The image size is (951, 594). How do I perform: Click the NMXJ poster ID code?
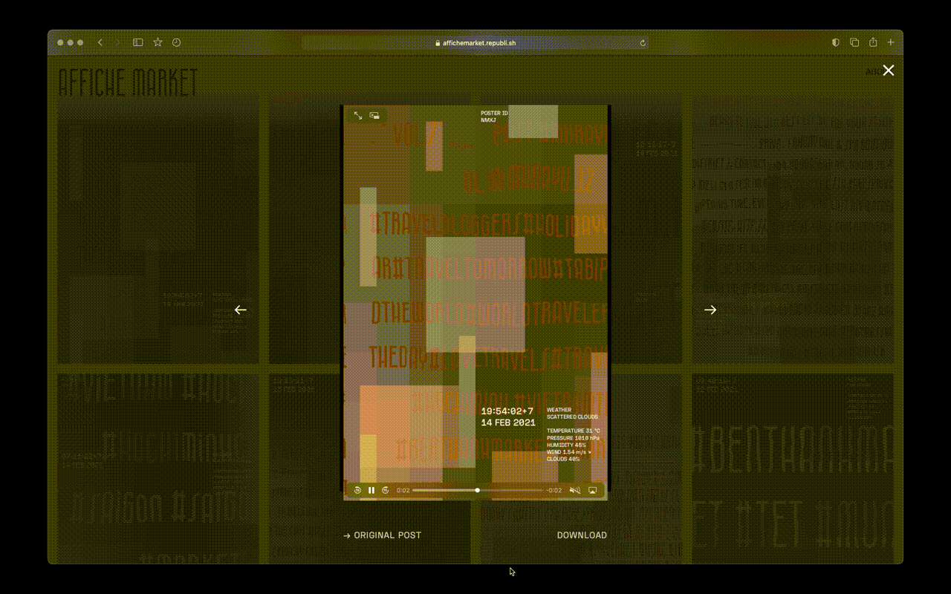tap(488, 120)
